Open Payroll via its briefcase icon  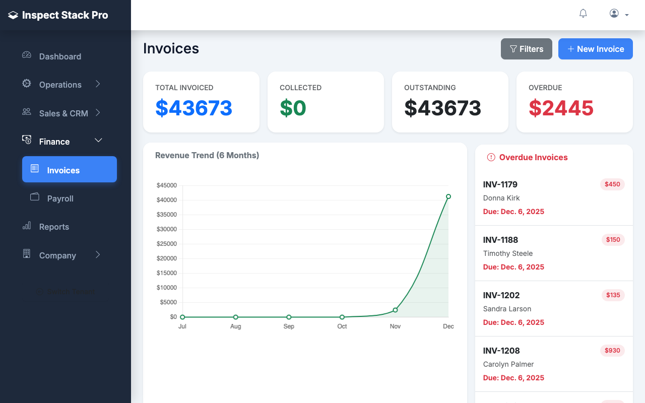point(34,197)
